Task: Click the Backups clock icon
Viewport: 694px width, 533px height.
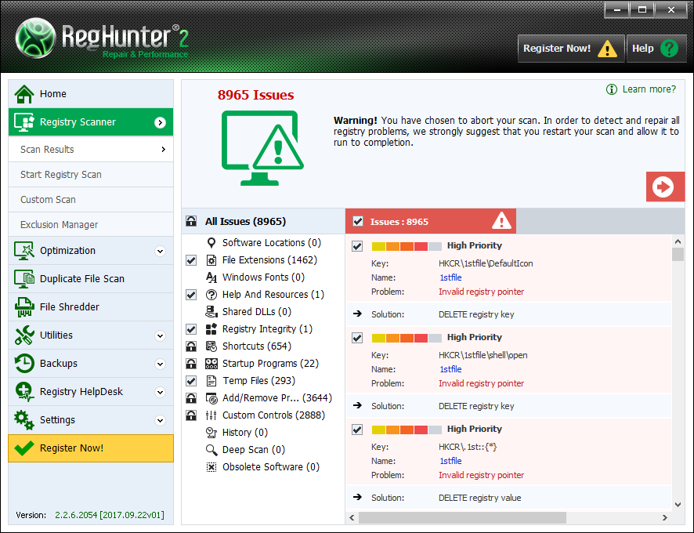Action: (24, 364)
